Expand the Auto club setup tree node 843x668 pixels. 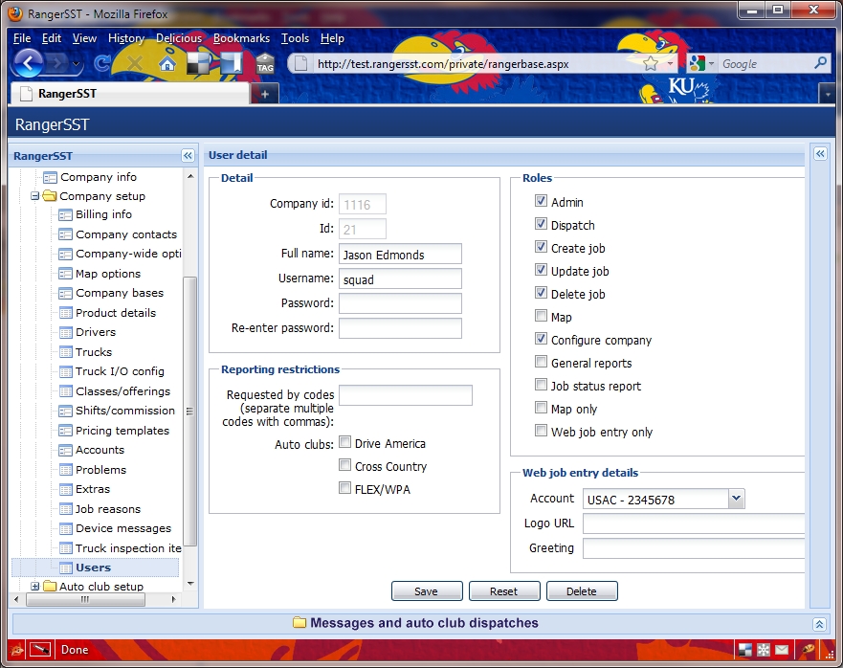(x=35, y=587)
